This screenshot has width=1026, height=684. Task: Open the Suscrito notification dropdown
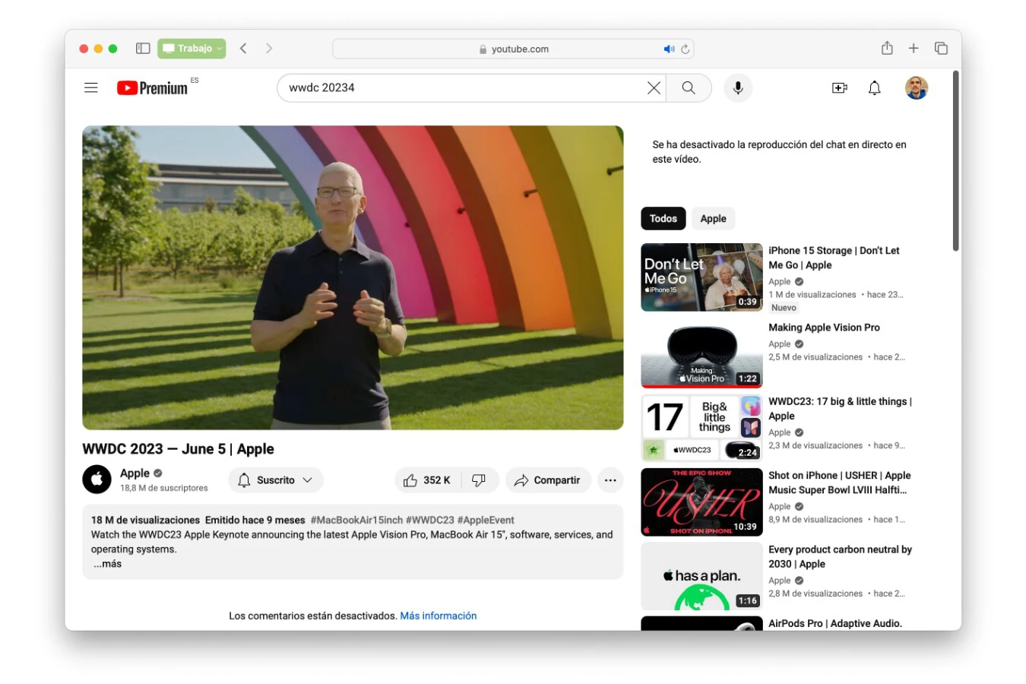click(x=276, y=480)
